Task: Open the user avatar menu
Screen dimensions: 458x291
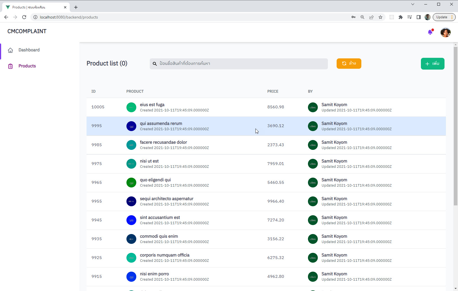Action: (x=445, y=33)
